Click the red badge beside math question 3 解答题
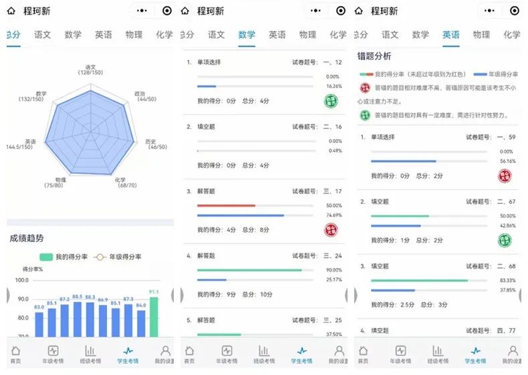Viewport: 528px width, 375px height. click(x=331, y=230)
